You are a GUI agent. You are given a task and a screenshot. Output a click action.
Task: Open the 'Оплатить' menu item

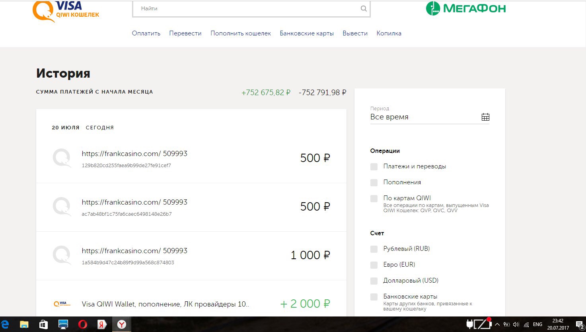(x=146, y=33)
